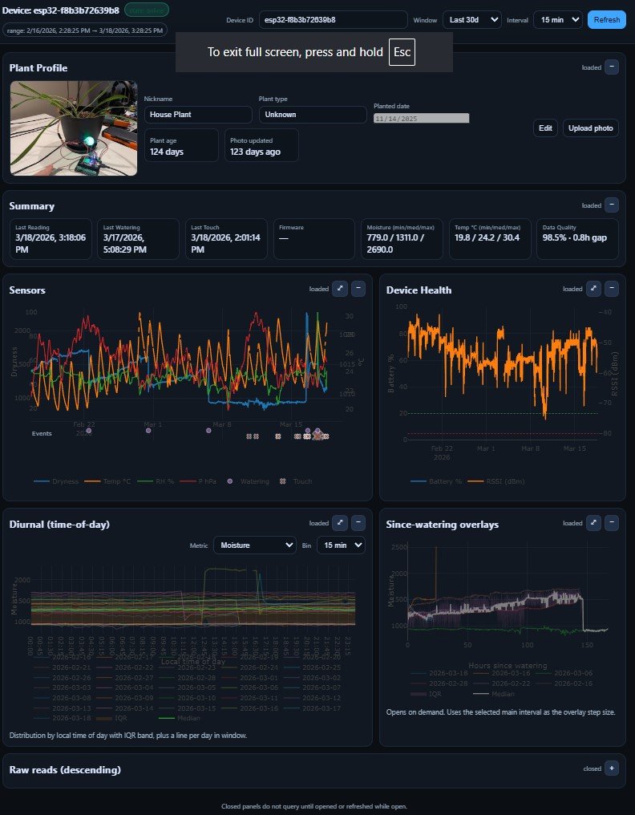Click the Planted date field

point(422,119)
